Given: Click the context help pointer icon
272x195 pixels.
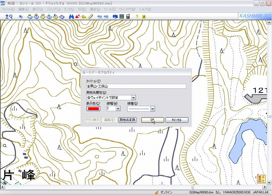Looking at the screenshot, I should click(x=144, y=17).
